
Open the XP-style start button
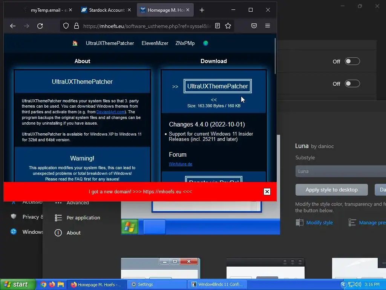point(18,285)
